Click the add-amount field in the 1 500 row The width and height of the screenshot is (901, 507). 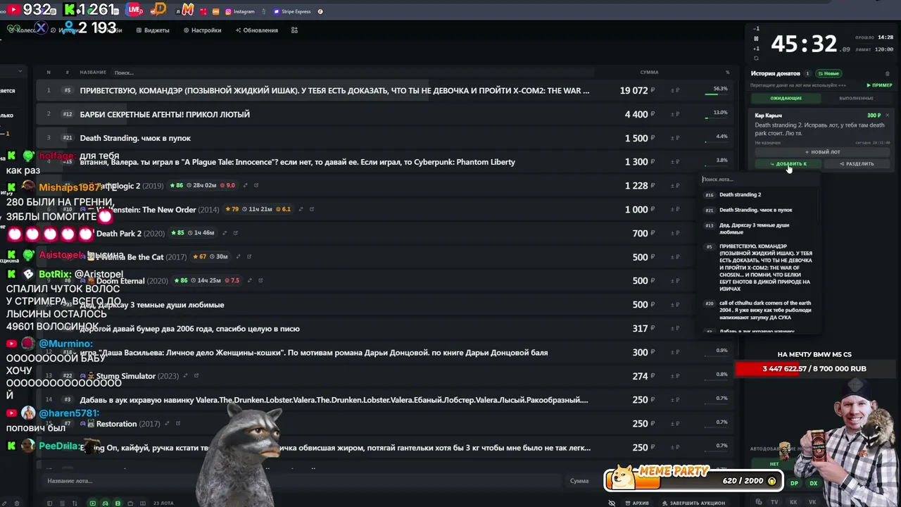pyautogui.click(x=676, y=138)
